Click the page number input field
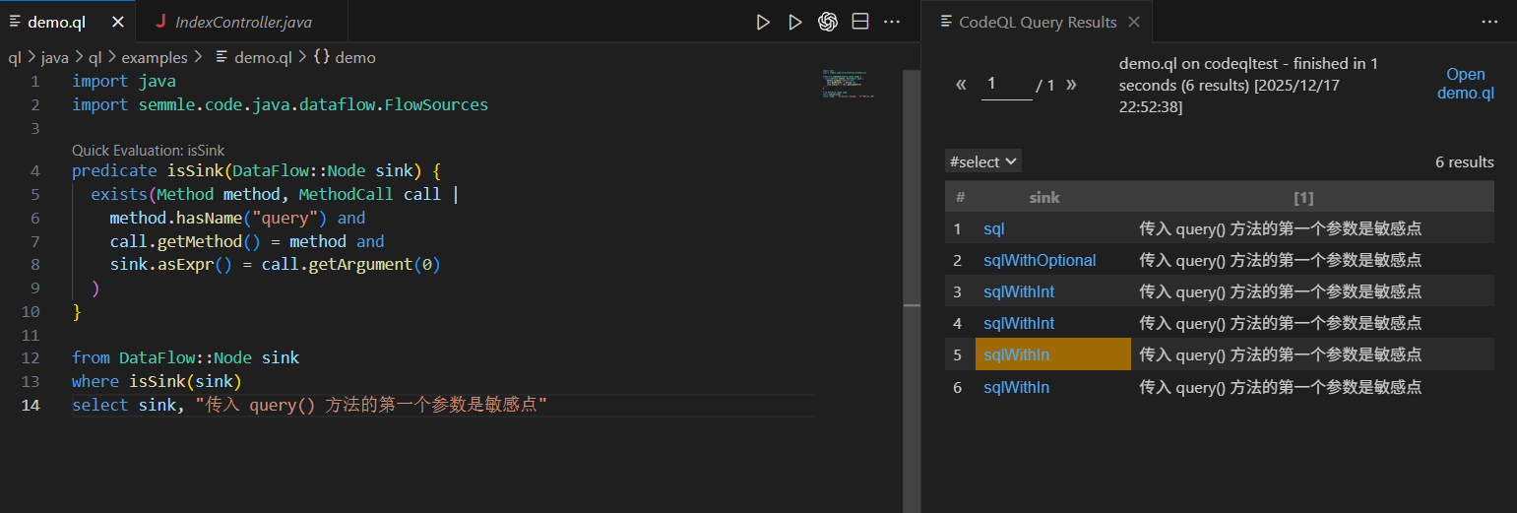The width and height of the screenshot is (1517, 513). pyautogui.click(x=1006, y=85)
